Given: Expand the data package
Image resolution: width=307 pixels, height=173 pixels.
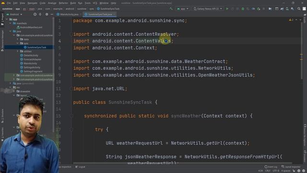Looking at the screenshot, I should tap(17, 39).
